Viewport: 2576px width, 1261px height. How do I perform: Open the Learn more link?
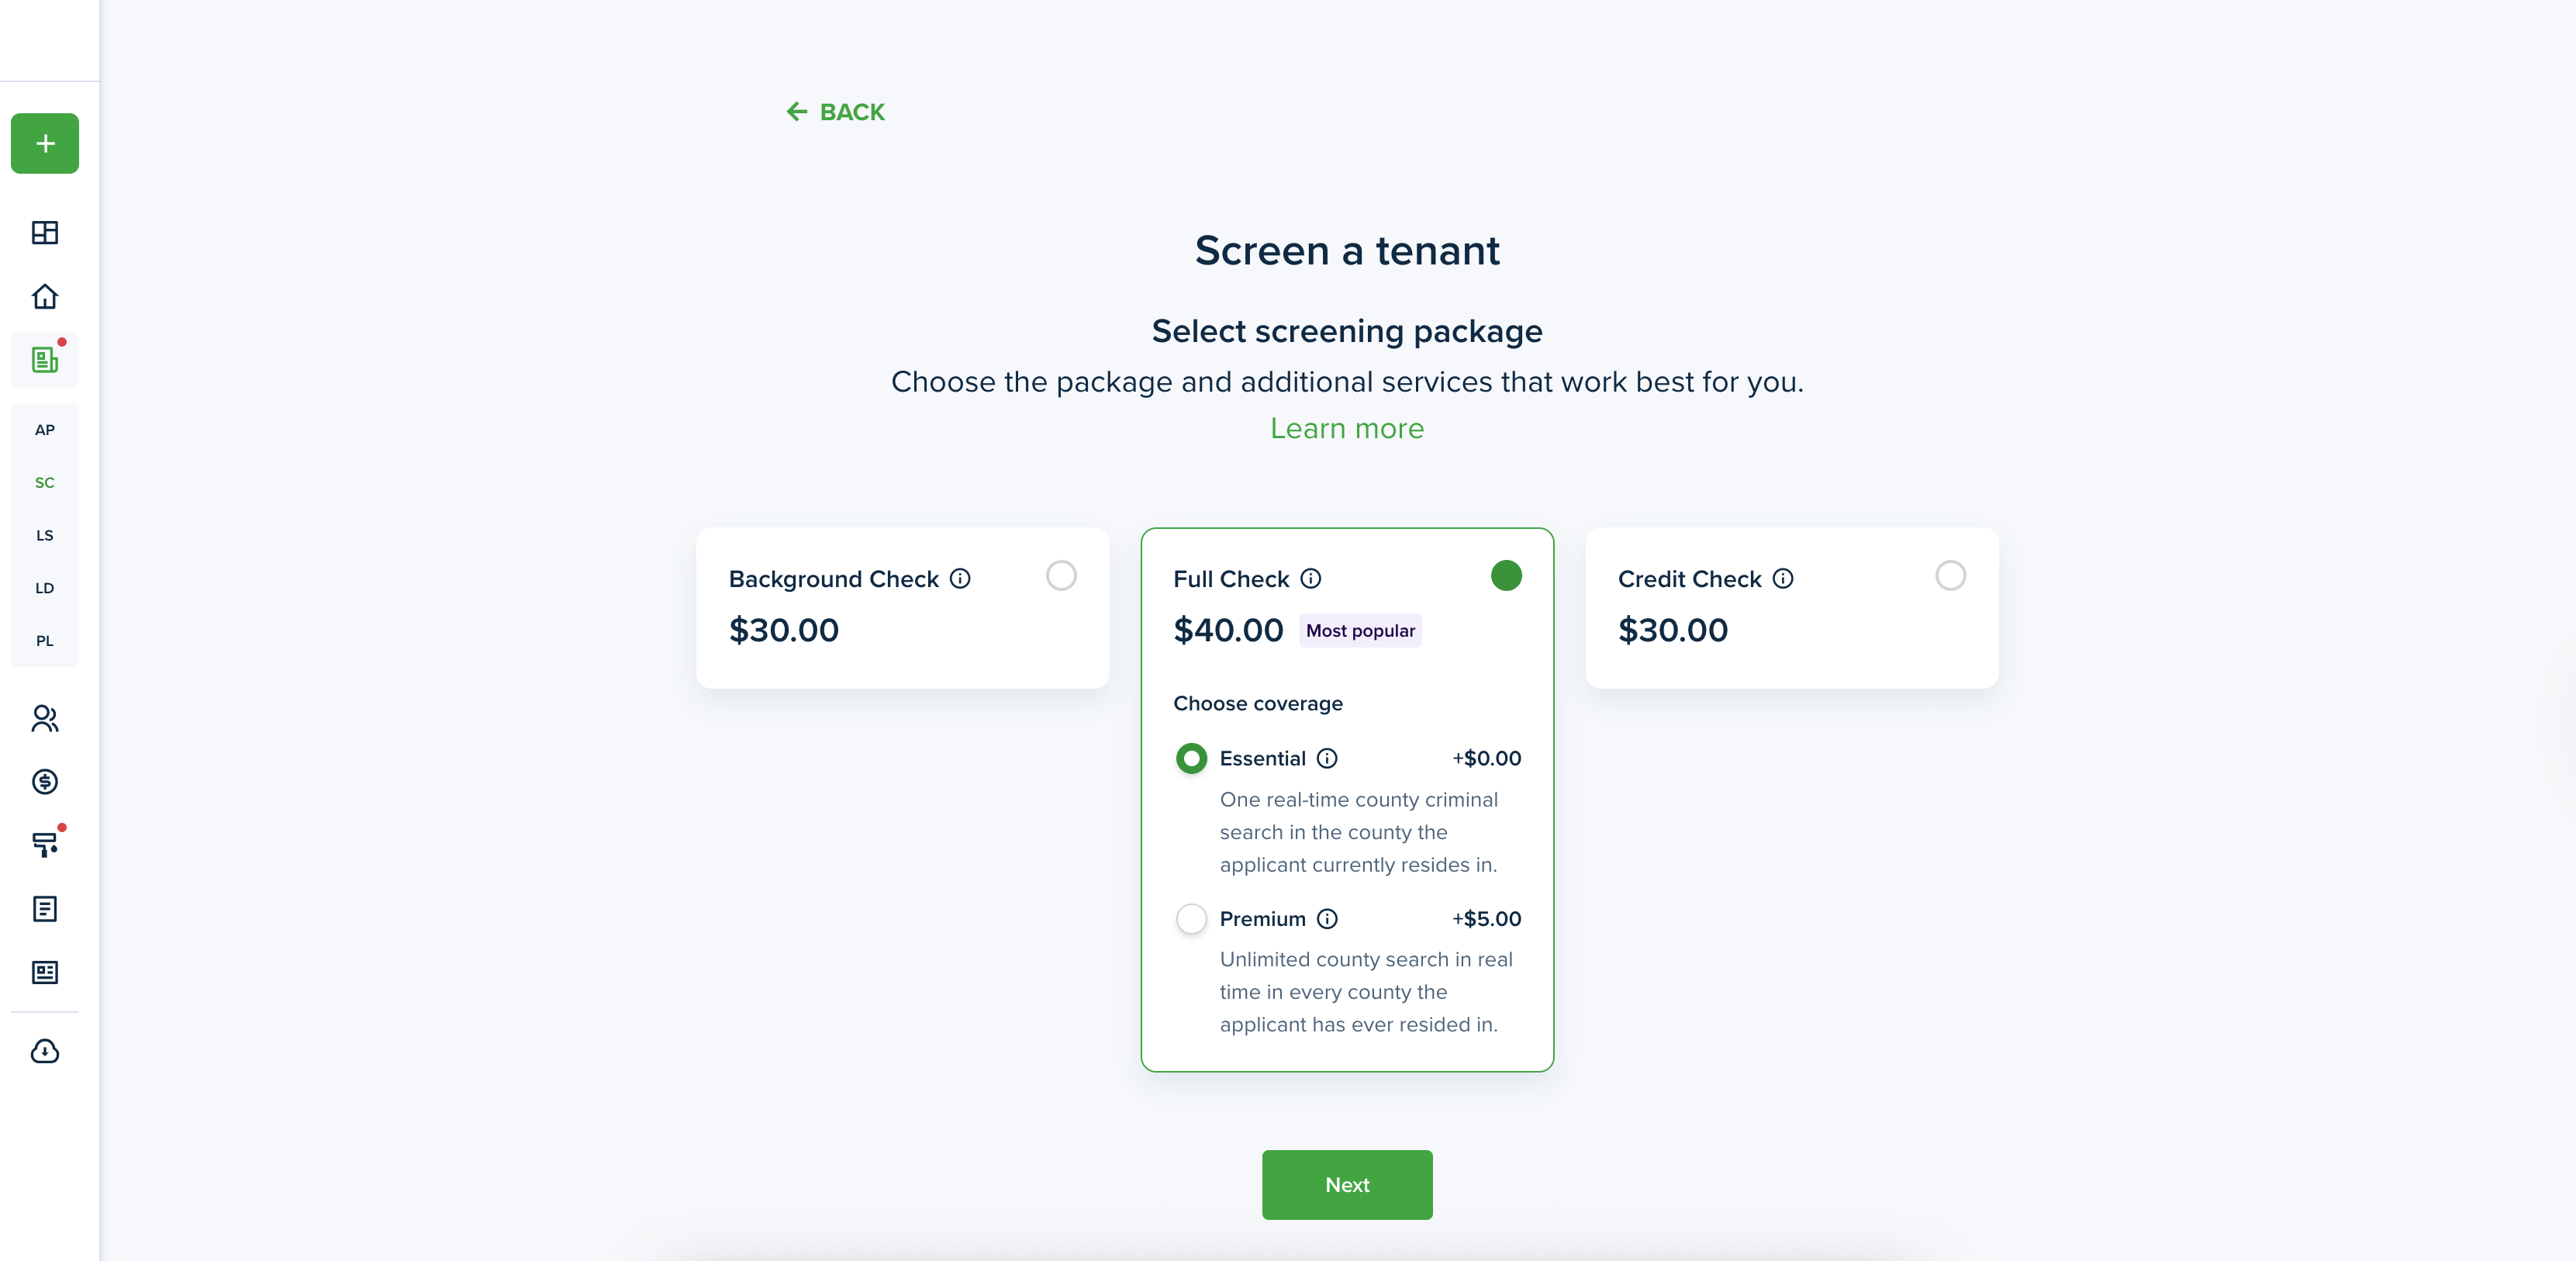pos(1346,429)
